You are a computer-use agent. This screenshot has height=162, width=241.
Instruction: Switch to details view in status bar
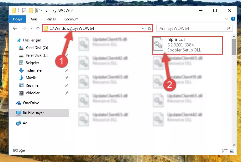click(225, 151)
